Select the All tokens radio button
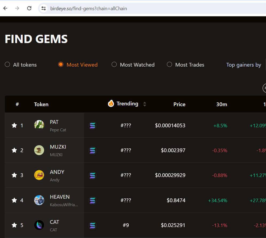266x238 pixels. pos(7,64)
